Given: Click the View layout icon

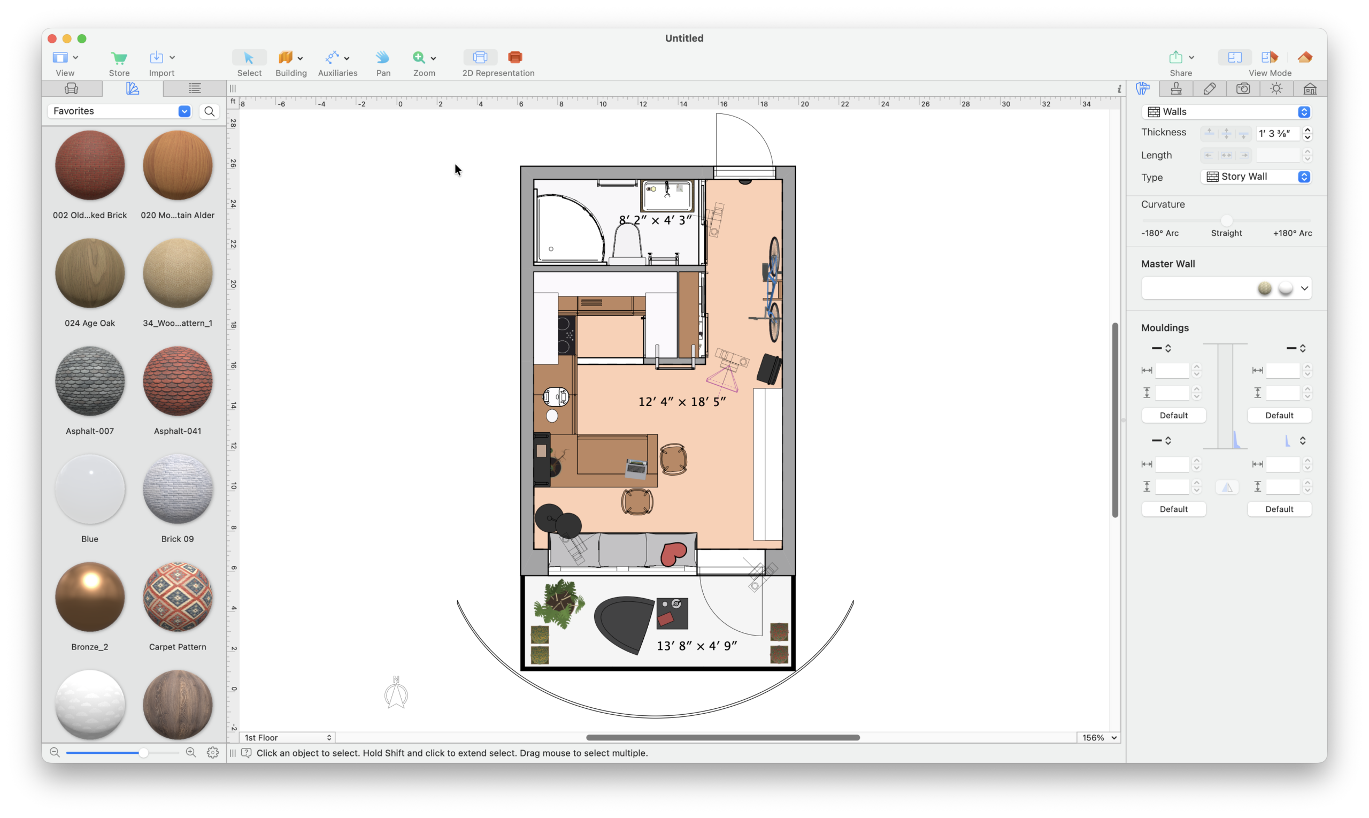Looking at the screenshot, I should click(60, 57).
